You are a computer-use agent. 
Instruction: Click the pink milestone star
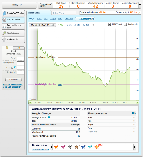pyautogui.click(x=63, y=147)
